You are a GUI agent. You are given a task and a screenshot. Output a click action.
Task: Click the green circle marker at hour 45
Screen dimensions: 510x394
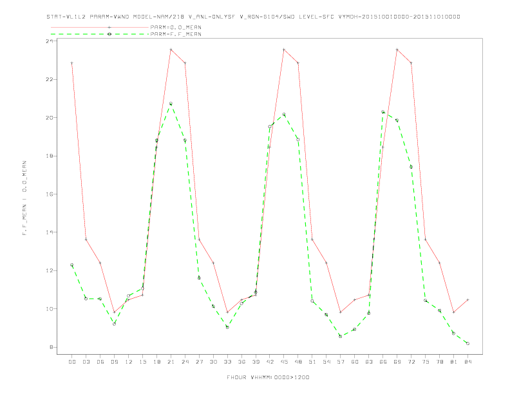click(x=284, y=115)
